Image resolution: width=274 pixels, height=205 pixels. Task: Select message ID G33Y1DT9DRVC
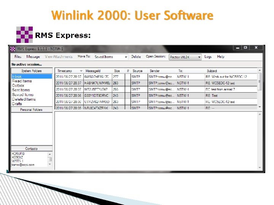(x=96, y=96)
